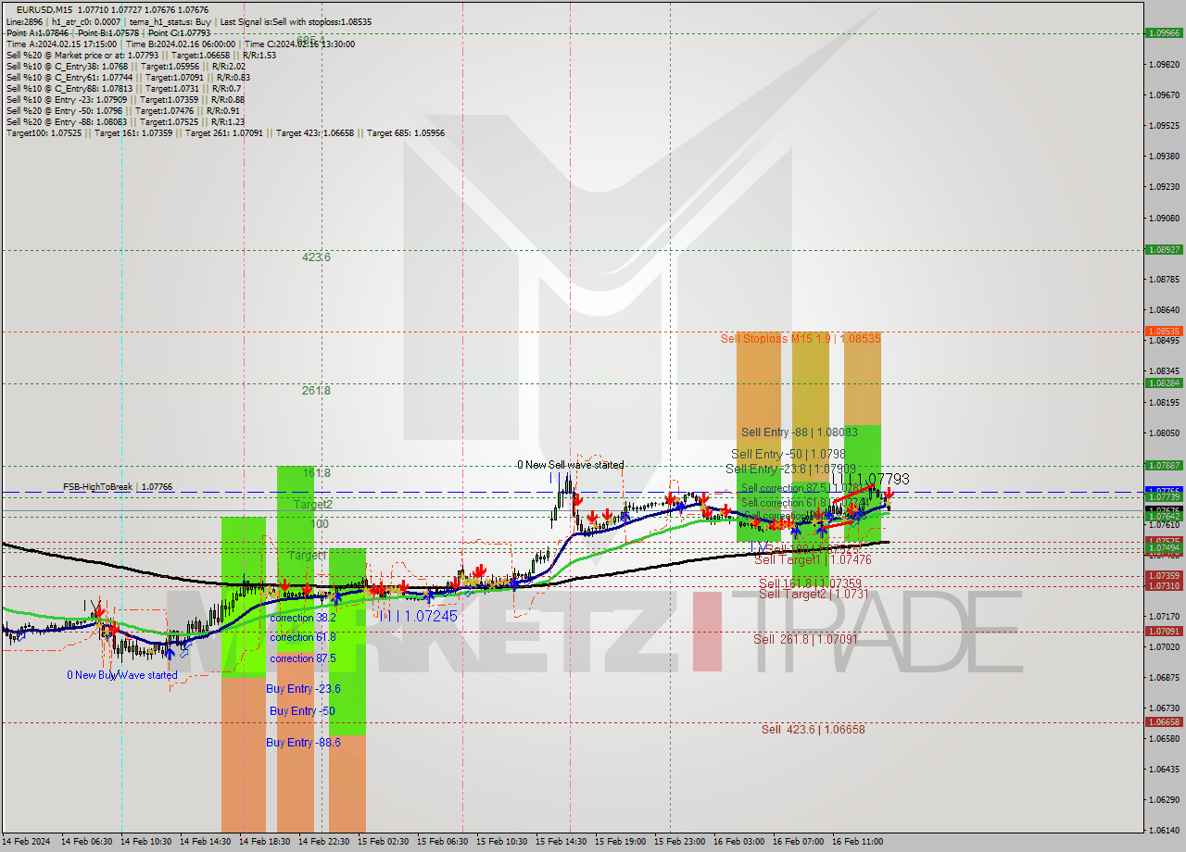Click the '0 New Buy Wave started' label
This screenshot has width=1186, height=852.
pos(121,675)
